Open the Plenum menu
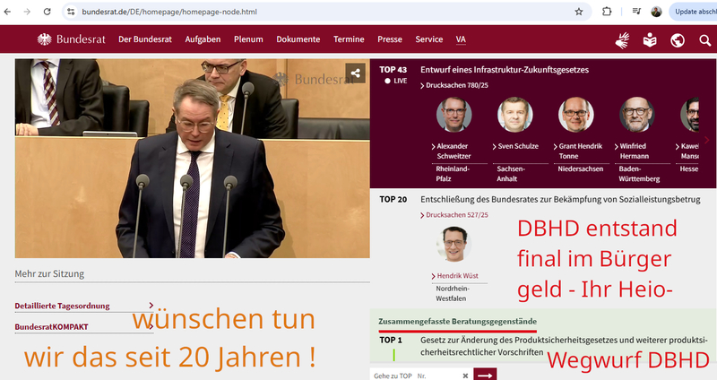This screenshot has height=380, width=717. (248, 39)
